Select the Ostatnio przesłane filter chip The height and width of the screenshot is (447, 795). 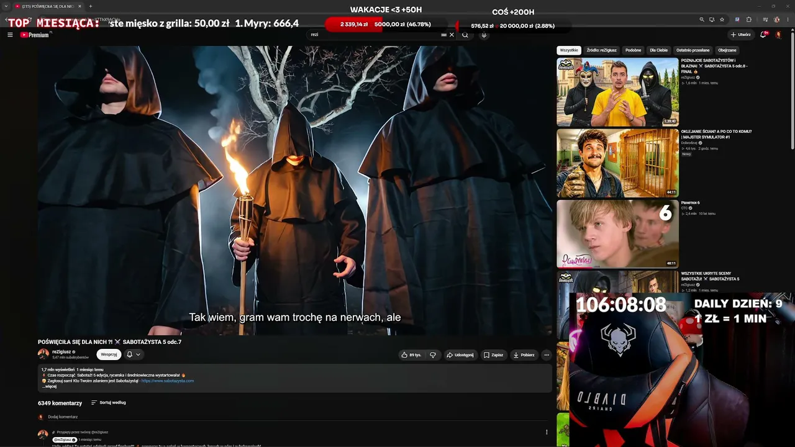pyautogui.click(x=693, y=50)
